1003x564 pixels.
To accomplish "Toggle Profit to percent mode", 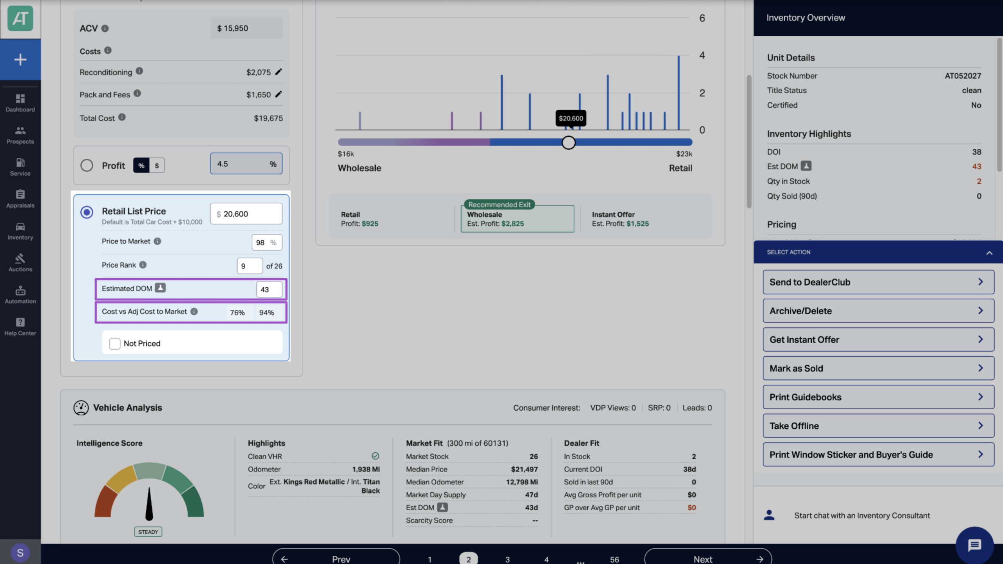I will [x=141, y=165].
